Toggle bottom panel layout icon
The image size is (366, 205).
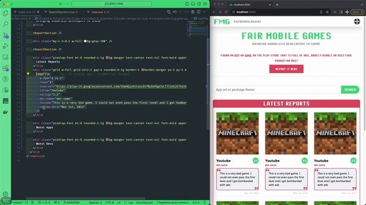pyautogui.click(x=193, y=4)
